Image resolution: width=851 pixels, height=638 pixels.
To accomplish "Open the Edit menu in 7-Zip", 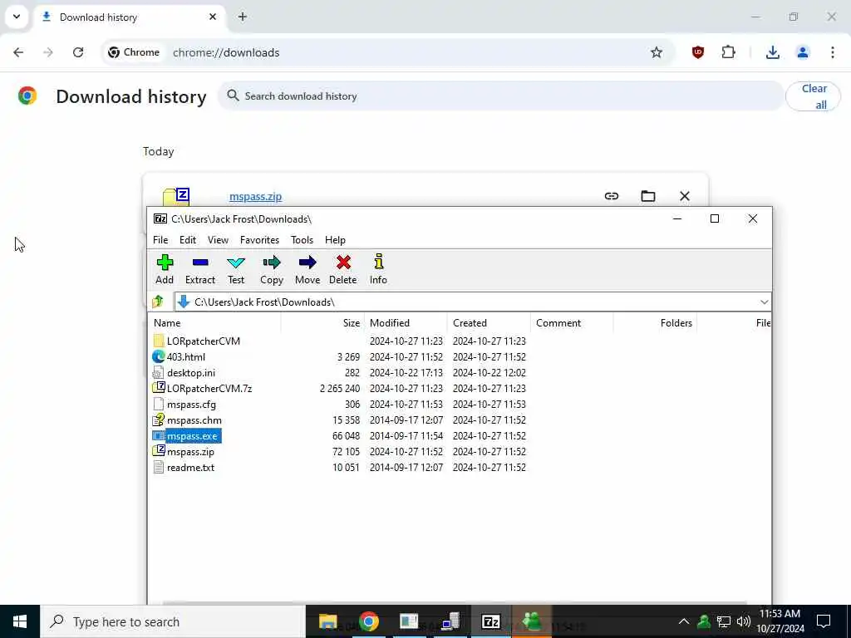I will point(188,240).
